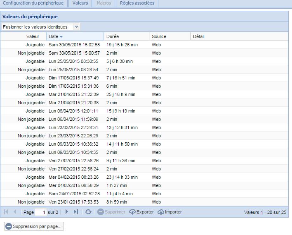Click the Importer cloud icon

pyautogui.click(x=161, y=212)
